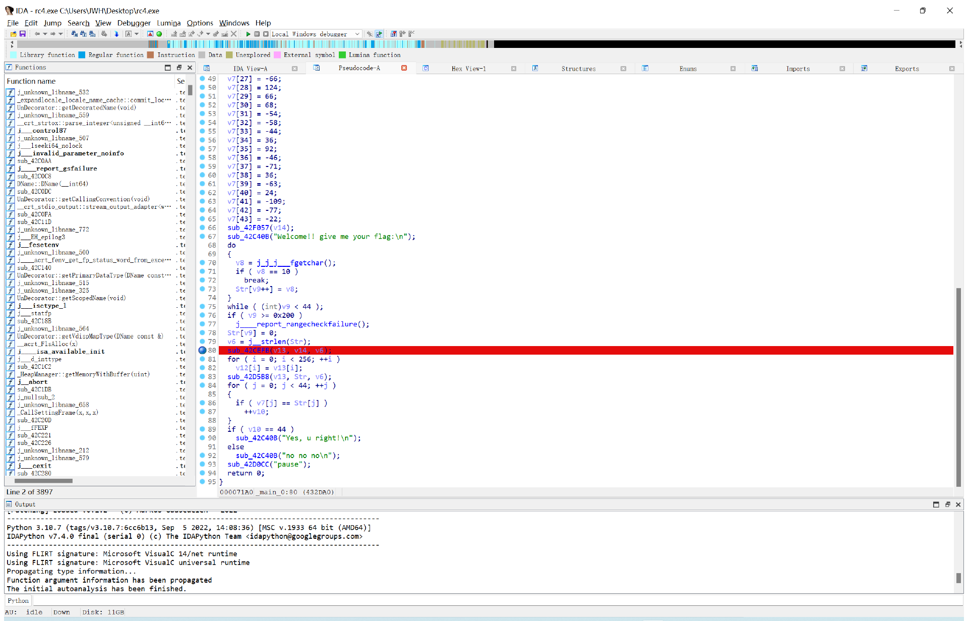Terminate the debugger process (stop icon)
The height and width of the screenshot is (621, 968).
point(266,34)
